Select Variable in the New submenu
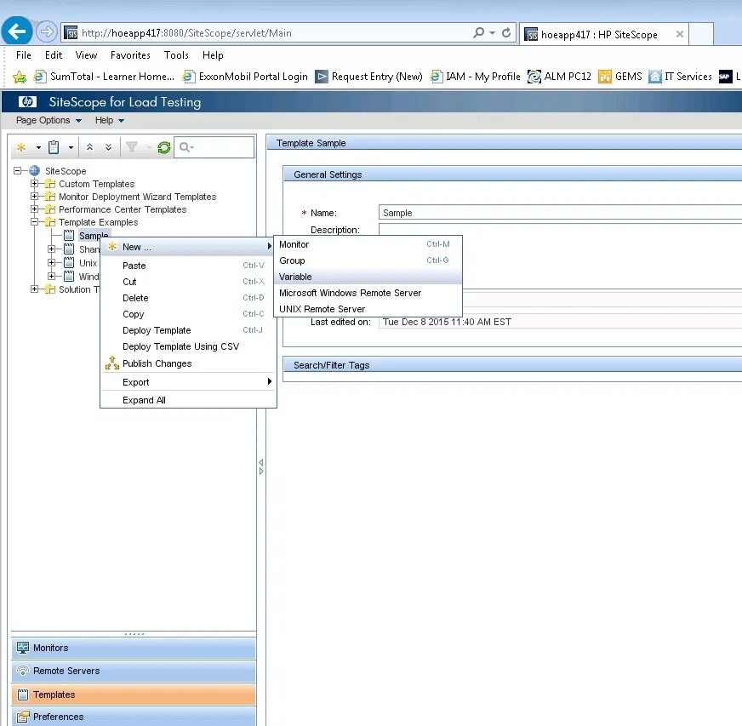Screen dimensions: 742x726 pos(368,277)
